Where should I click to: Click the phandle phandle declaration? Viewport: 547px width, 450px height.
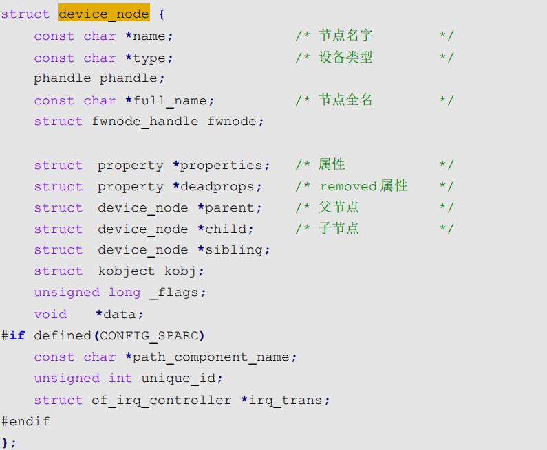point(98,78)
